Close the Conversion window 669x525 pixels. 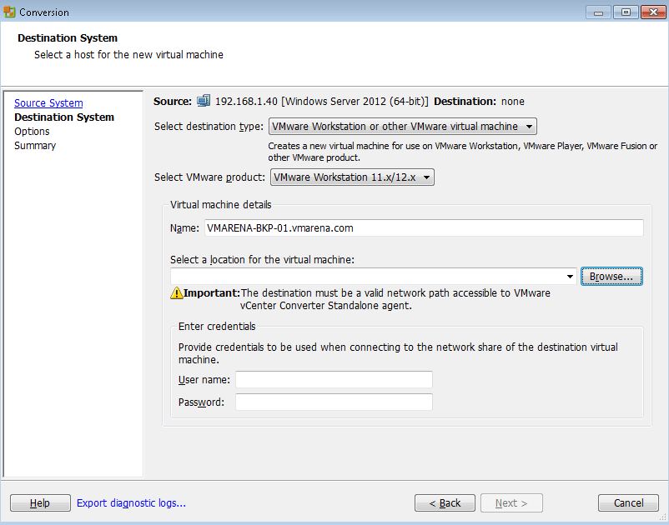(653, 12)
